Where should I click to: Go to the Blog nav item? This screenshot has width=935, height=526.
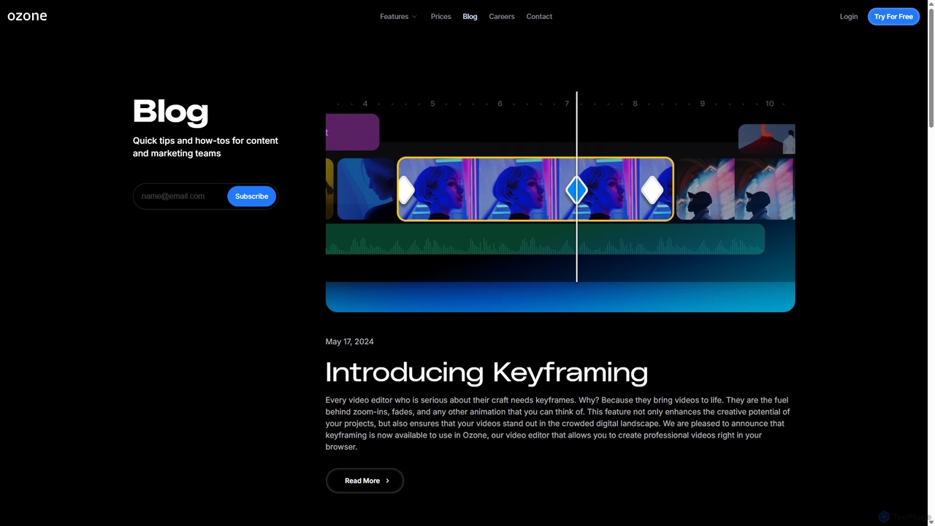pyautogui.click(x=470, y=16)
